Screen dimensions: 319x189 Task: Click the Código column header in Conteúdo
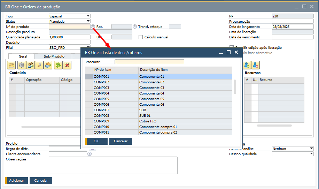pyautogui.click(x=70, y=80)
